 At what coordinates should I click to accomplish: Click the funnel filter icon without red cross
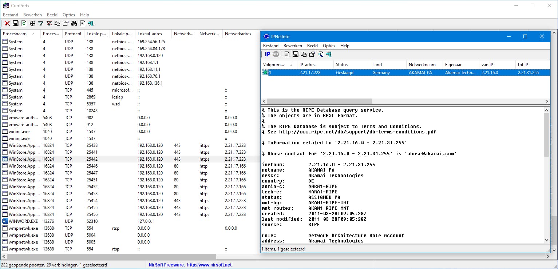point(41,23)
